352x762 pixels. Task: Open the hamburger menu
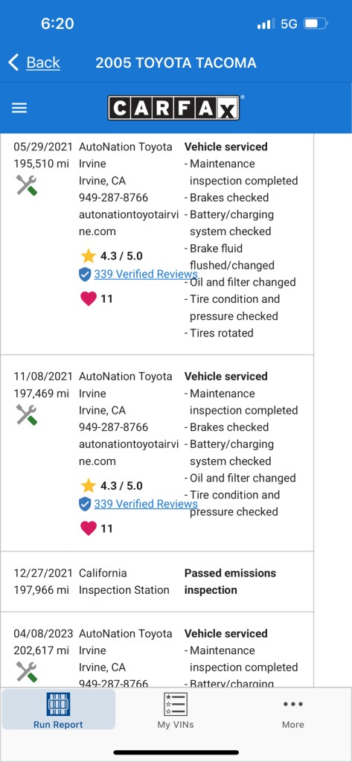tap(19, 107)
